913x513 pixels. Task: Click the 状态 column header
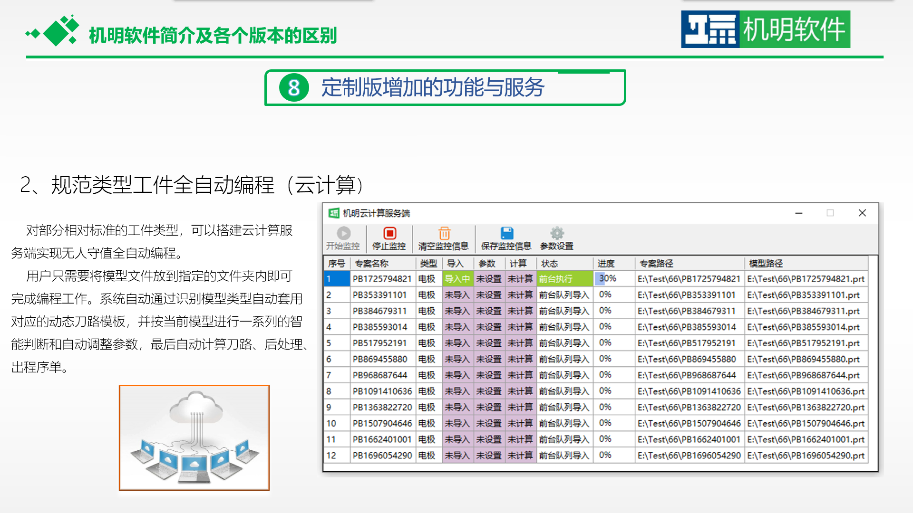point(564,264)
